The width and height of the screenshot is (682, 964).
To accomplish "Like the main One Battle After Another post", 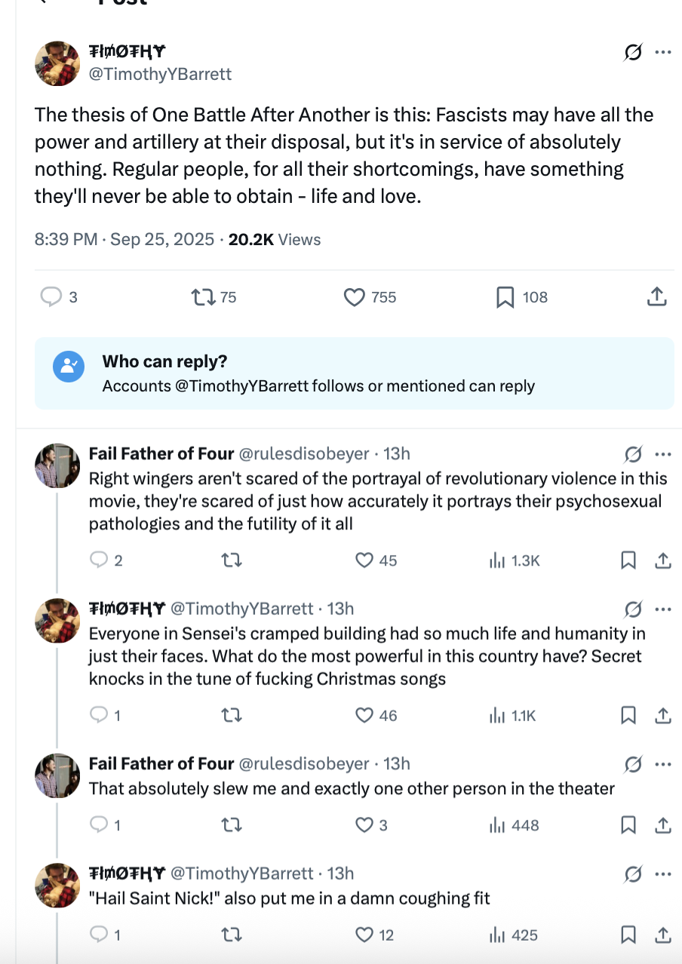I will pos(355,297).
